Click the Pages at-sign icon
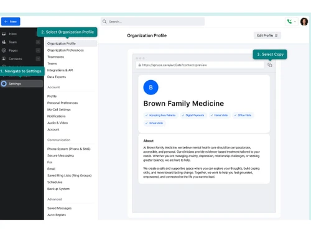 pos(4,50)
